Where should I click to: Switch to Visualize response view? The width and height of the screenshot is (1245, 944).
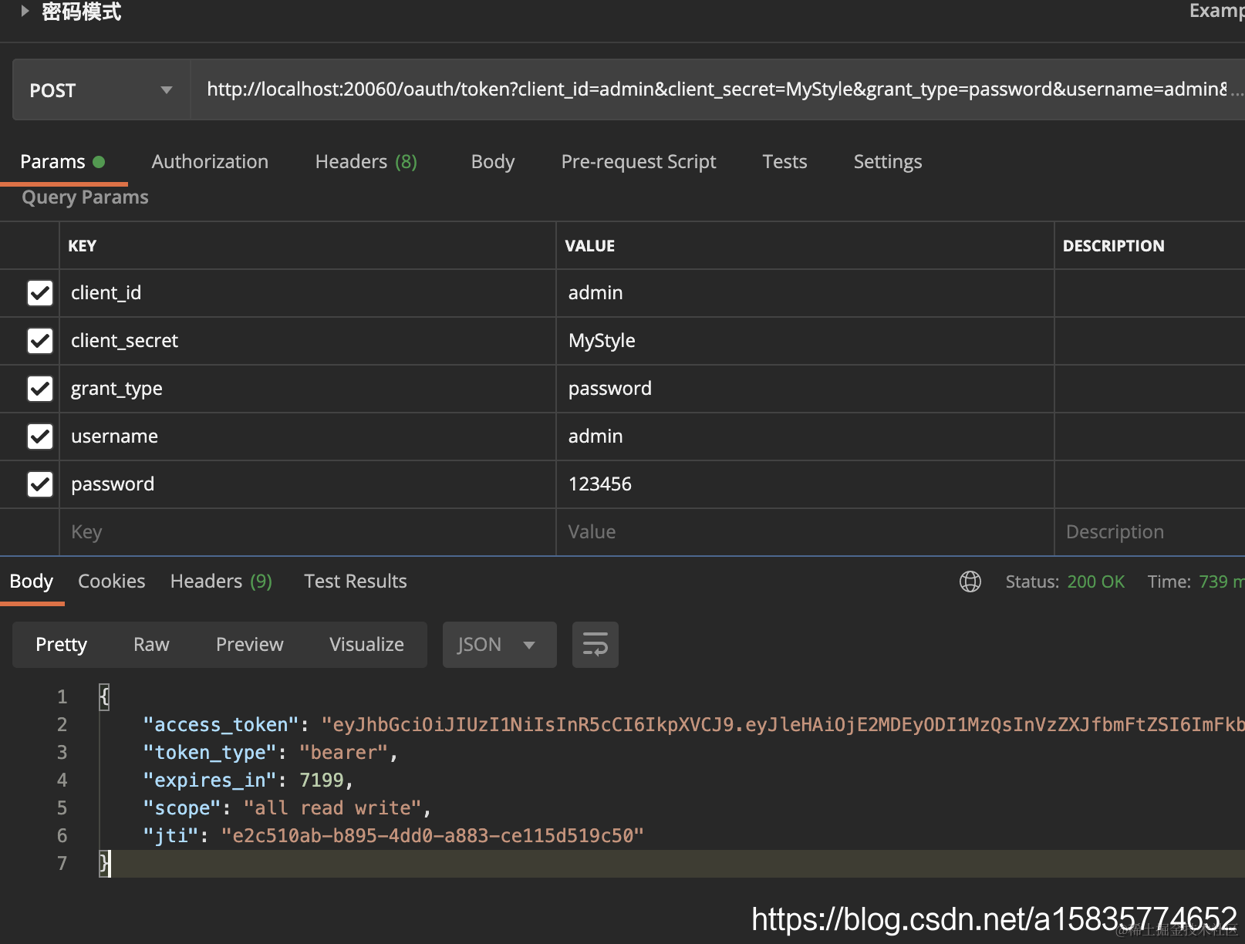tap(367, 645)
